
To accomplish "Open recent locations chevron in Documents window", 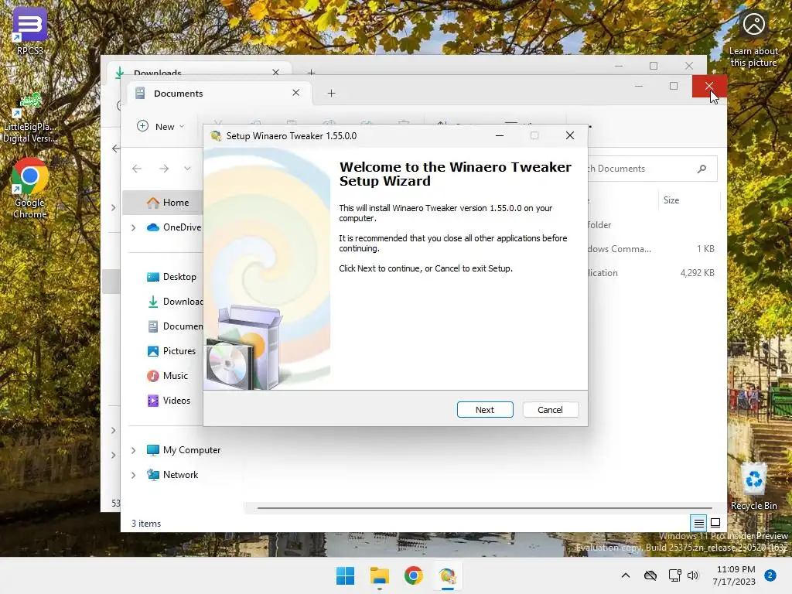I will click(187, 168).
